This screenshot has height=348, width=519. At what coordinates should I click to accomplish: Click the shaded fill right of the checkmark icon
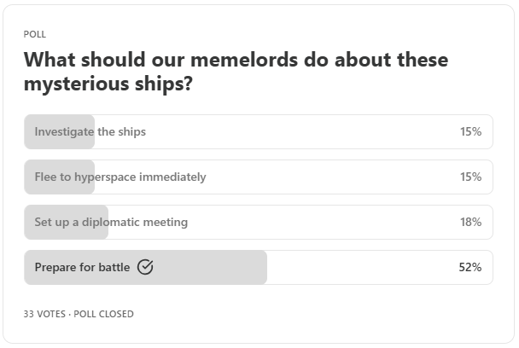pyautogui.click(x=209, y=268)
